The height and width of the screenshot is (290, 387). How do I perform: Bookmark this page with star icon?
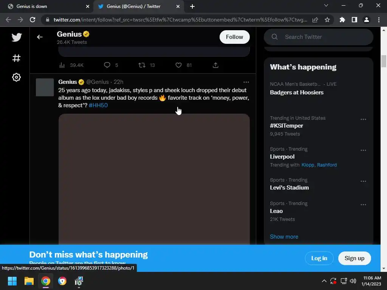[x=327, y=20]
